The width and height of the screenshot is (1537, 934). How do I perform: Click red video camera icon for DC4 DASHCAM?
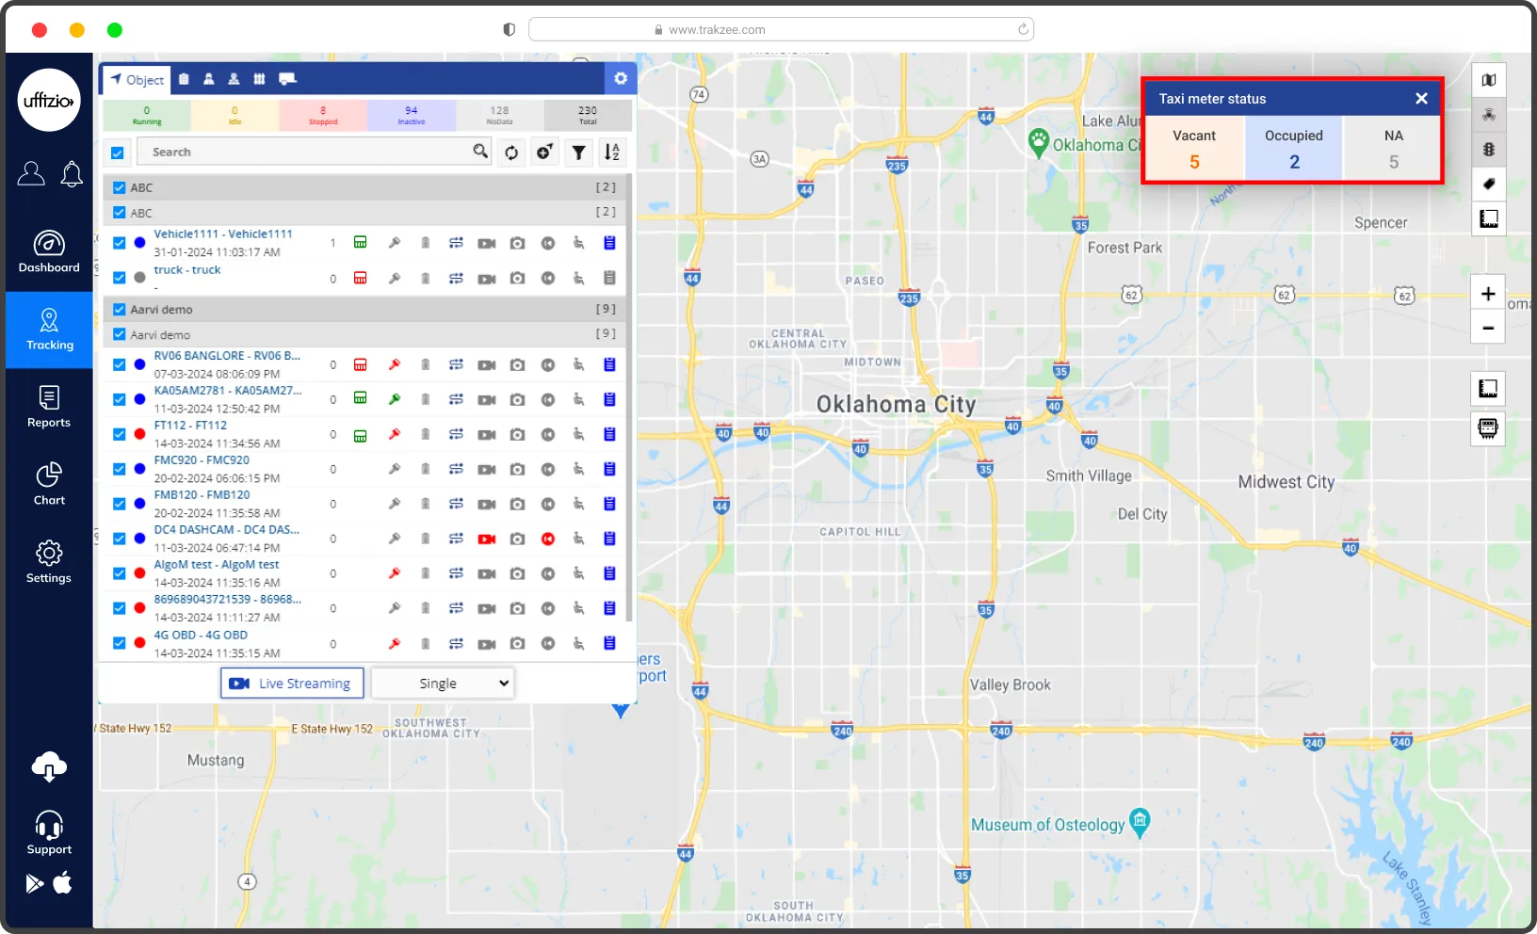click(x=487, y=539)
